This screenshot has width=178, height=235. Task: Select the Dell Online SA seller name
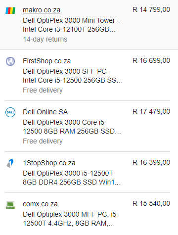click(x=45, y=112)
